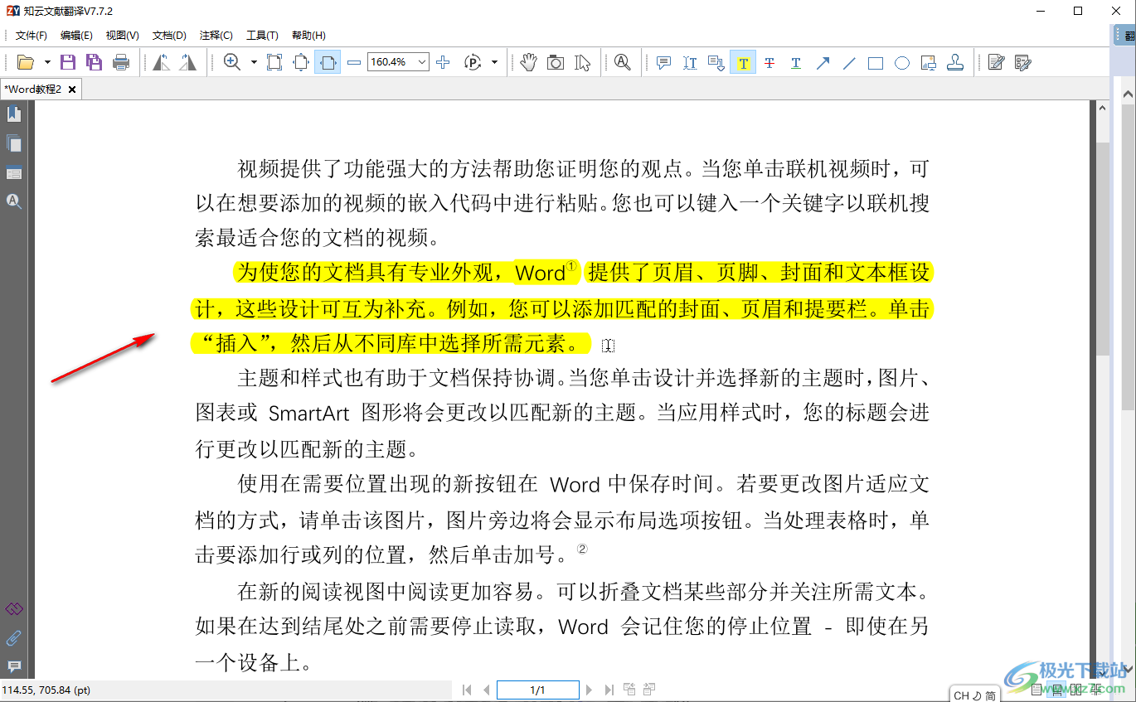Increase zoom with the plus button

click(443, 62)
